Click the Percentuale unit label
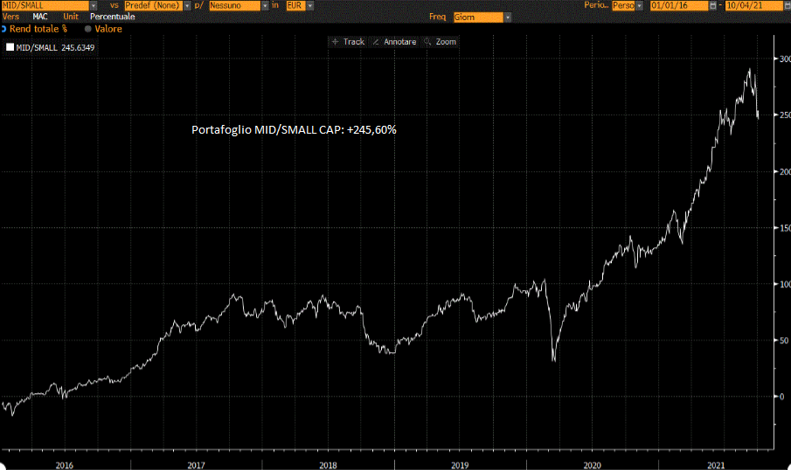Screen dimensions: 791x470 point(113,17)
